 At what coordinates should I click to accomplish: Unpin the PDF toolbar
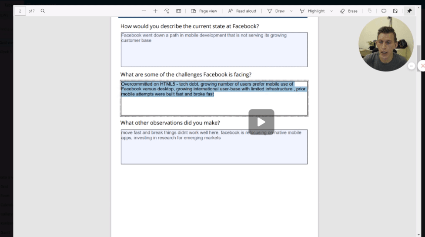coord(409,11)
